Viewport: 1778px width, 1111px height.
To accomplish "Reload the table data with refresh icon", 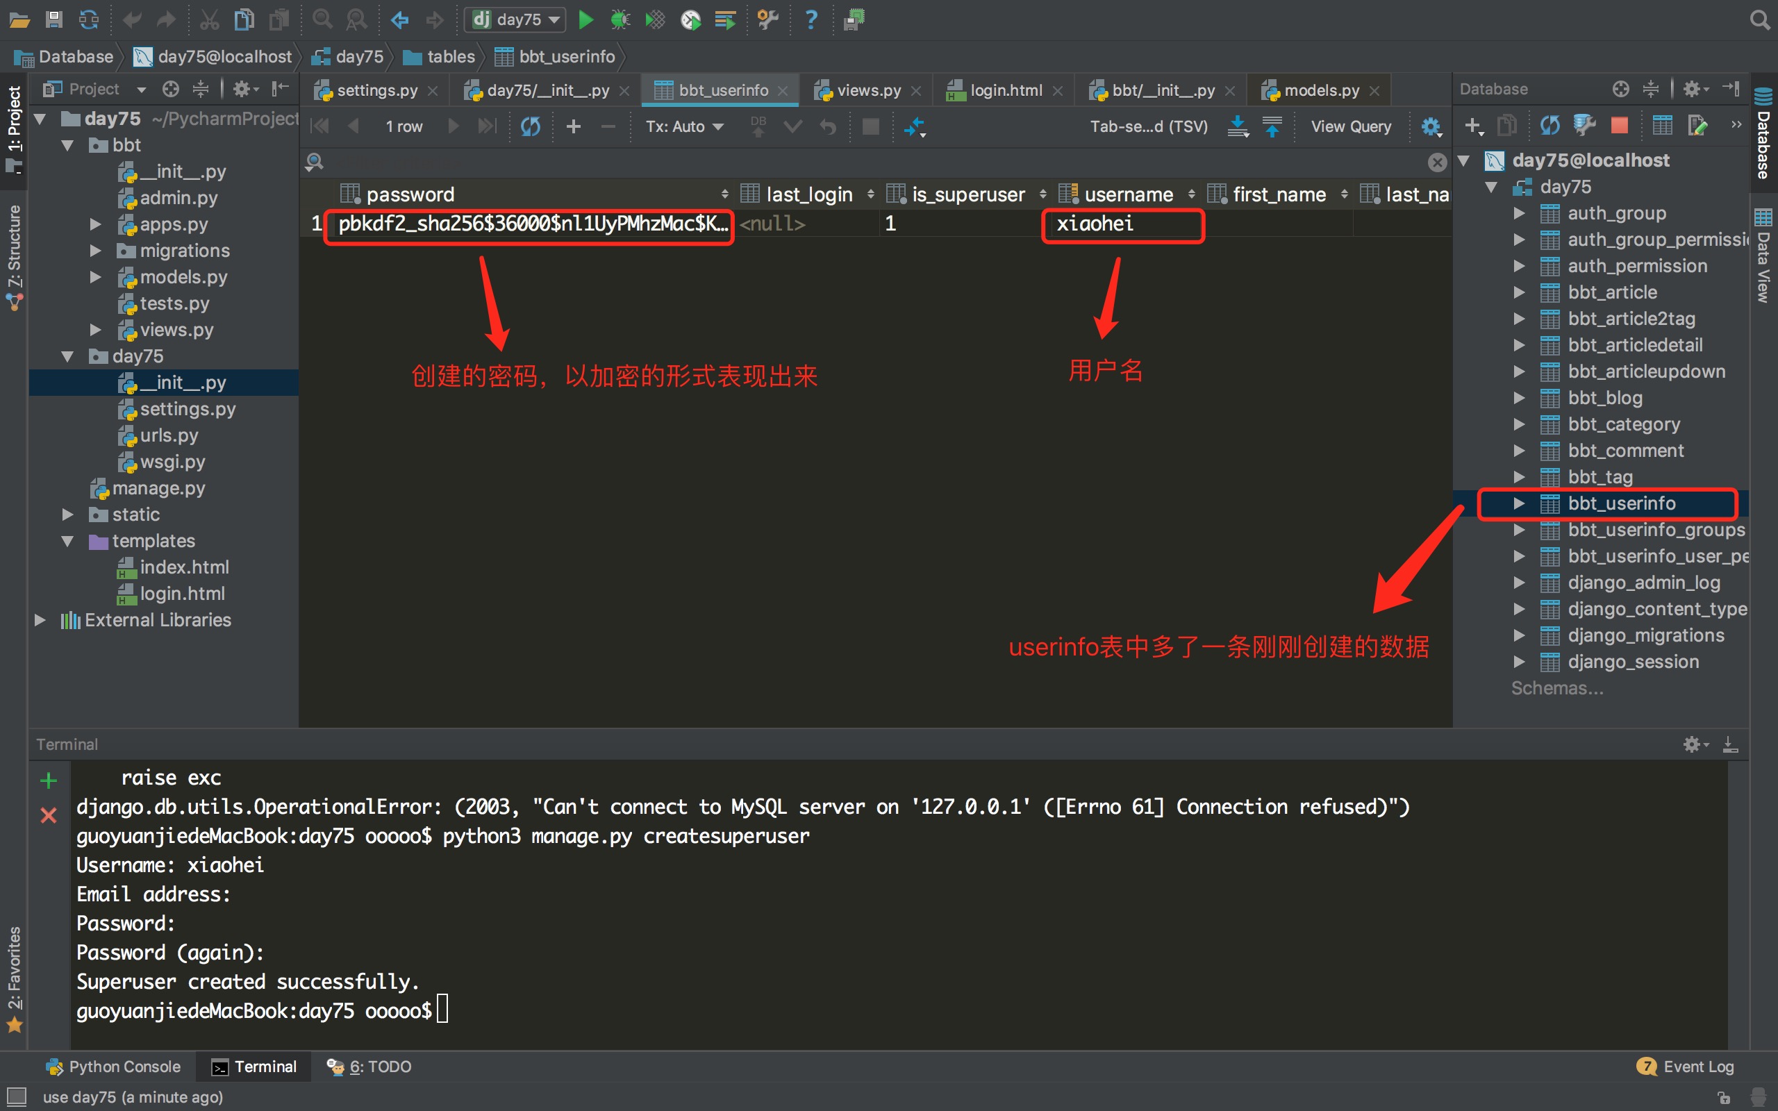I will click(x=531, y=126).
